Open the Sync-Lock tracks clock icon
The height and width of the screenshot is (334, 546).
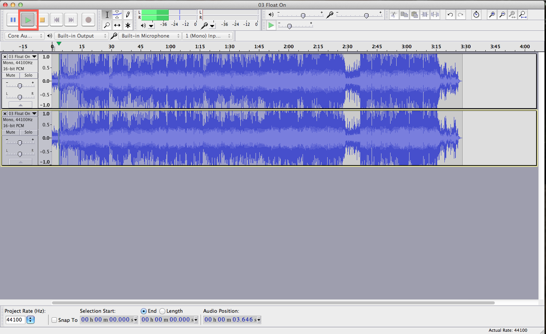[x=476, y=15]
